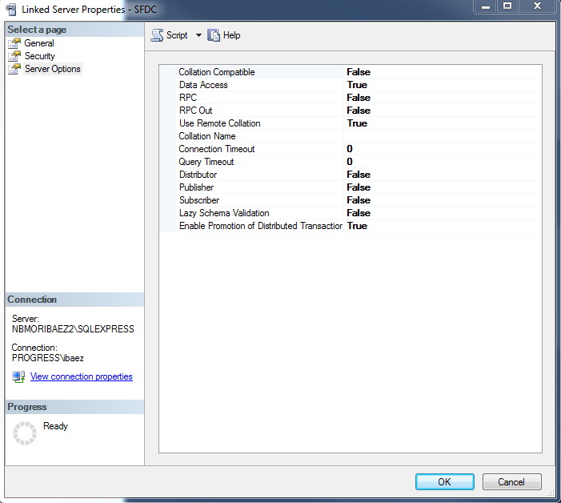Click the RPC Out label

click(x=196, y=111)
